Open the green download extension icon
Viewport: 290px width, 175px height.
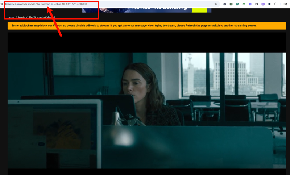click(231, 4)
